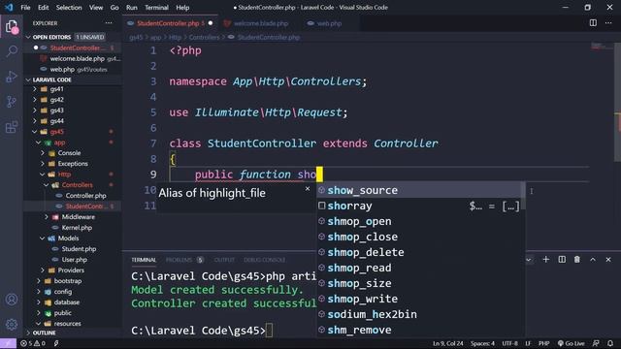621x349 pixels.
Task: Change language mode PHP in status bar
Action: [543, 343]
